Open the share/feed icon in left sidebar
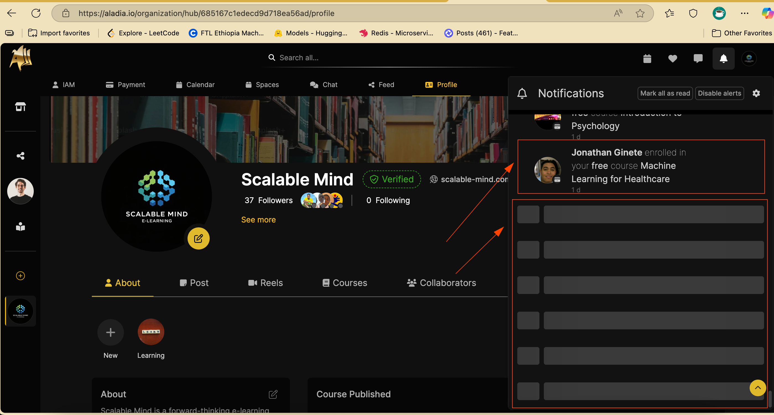This screenshot has height=415, width=774. (x=20, y=156)
